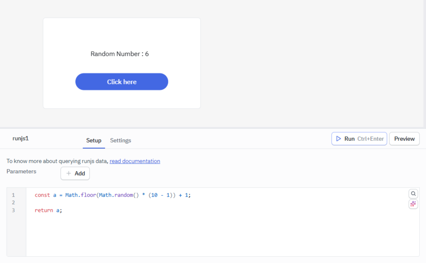Open the code search magnifier icon
The height and width of the screenshot is (263, 426).
(413, 193)
